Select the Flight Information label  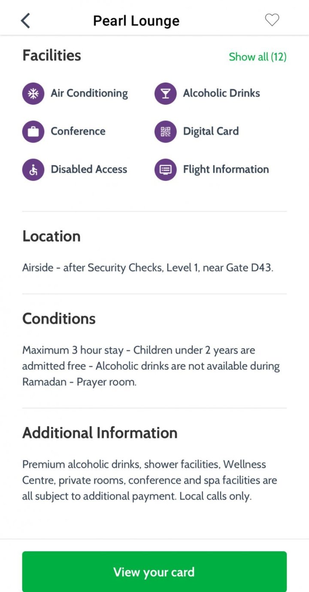(x=226, y=169)
